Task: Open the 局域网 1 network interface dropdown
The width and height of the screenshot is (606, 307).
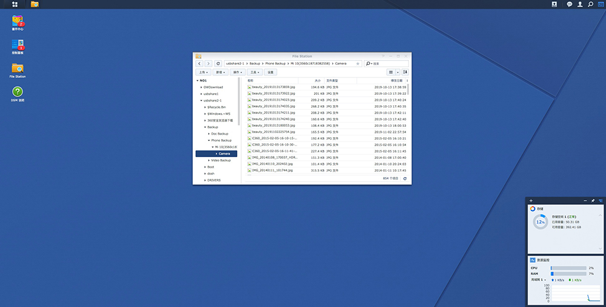Action: 540,280
